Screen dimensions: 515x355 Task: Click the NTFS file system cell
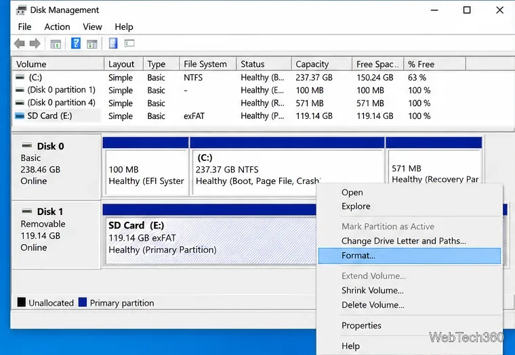pos(193,77)
